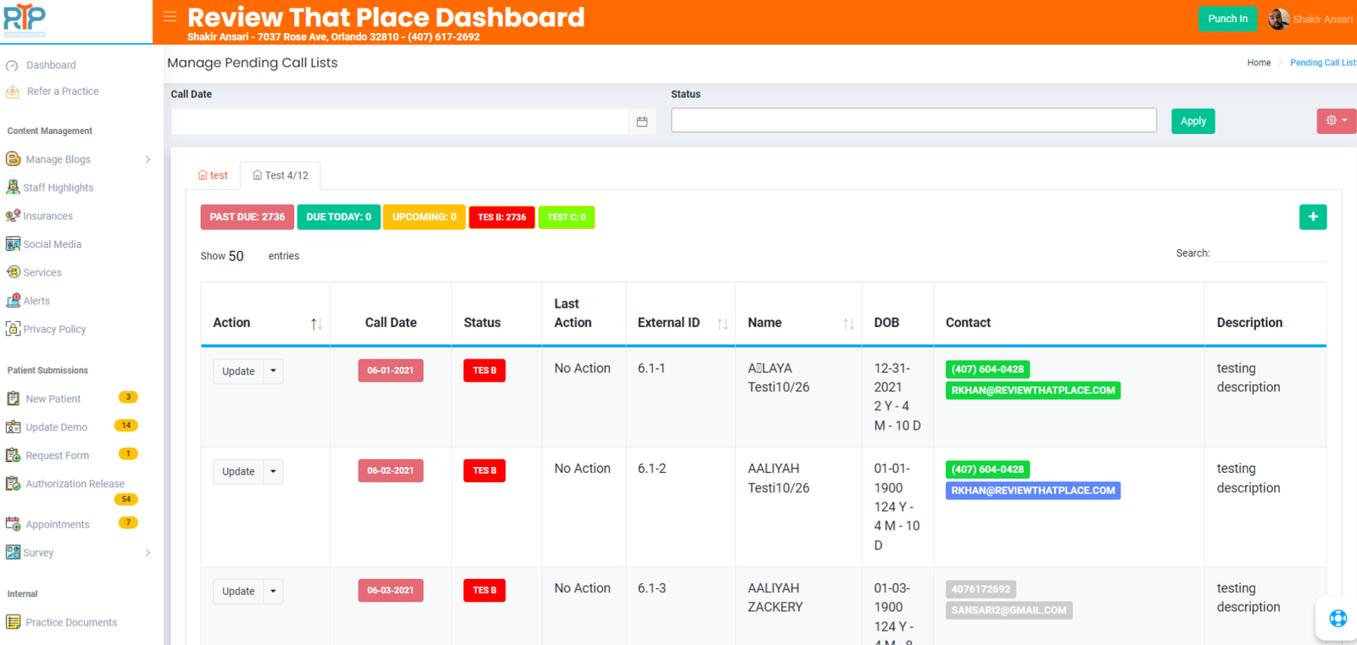Click TES B status badge in row 6.1-3
The image size is (1357, 645).
(484, 590)
